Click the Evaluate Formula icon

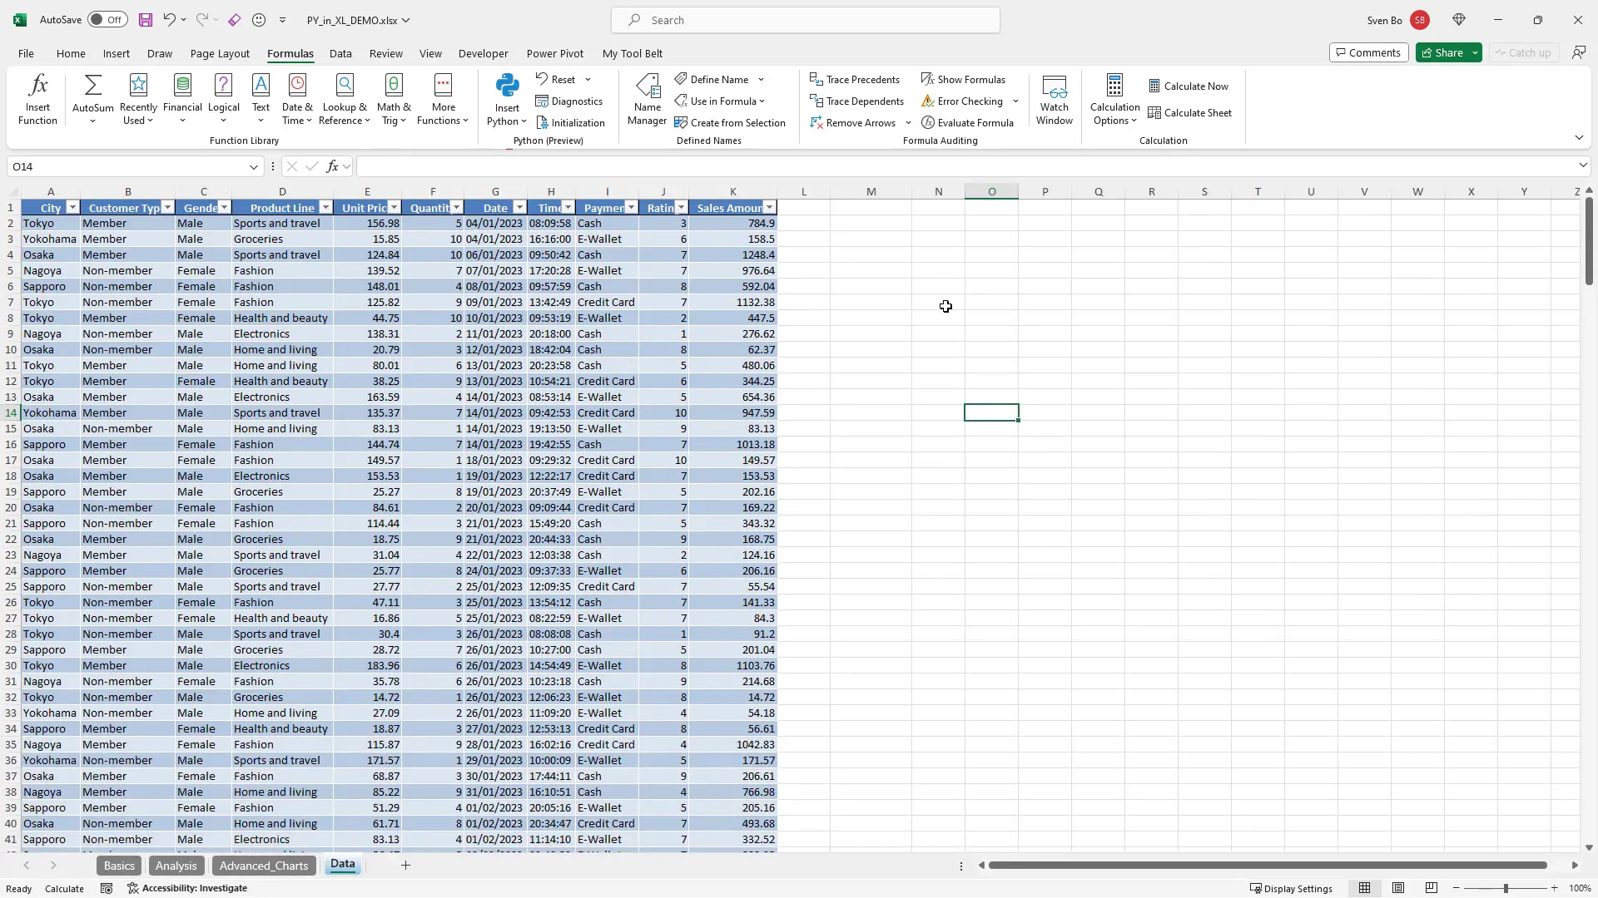(968, 122)
